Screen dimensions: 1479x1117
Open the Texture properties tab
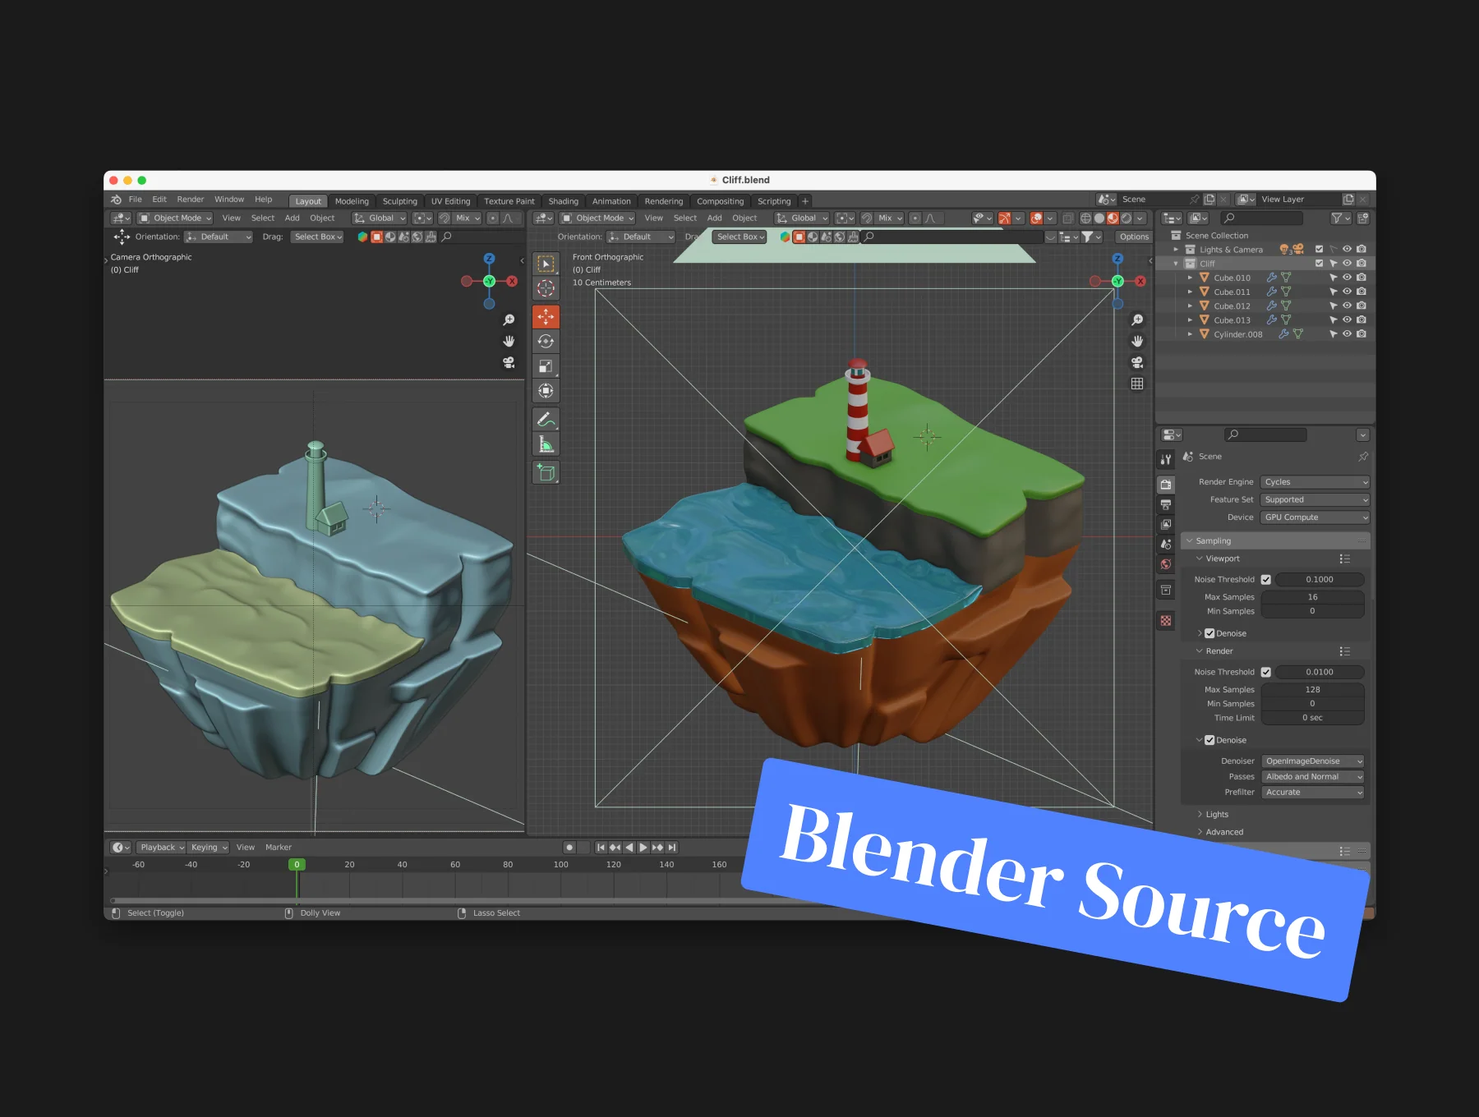pos(1166,621)
